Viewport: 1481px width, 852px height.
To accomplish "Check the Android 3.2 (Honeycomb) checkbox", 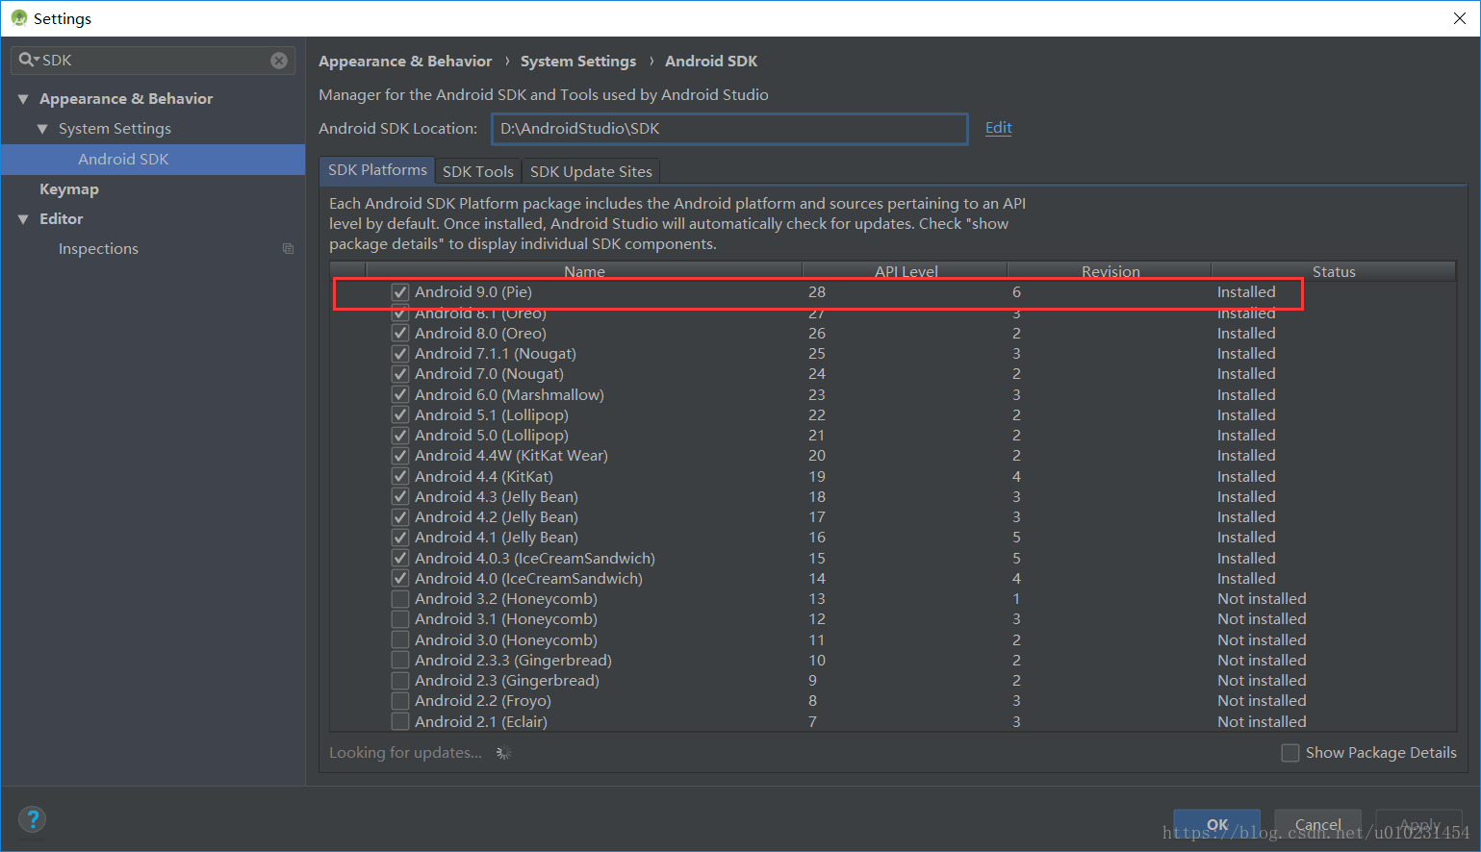I will (400, 599).
